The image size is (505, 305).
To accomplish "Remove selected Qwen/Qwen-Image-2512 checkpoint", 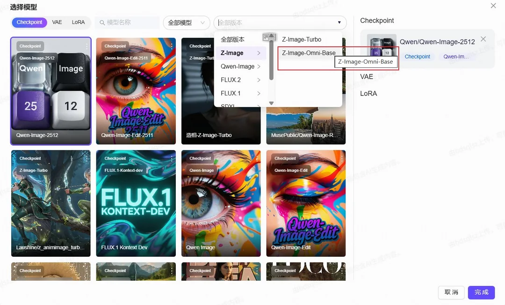I will pyautogui.click(x=483, y=39).
